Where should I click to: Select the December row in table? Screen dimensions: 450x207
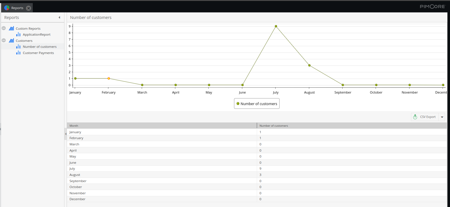click(x=257, y=199)
